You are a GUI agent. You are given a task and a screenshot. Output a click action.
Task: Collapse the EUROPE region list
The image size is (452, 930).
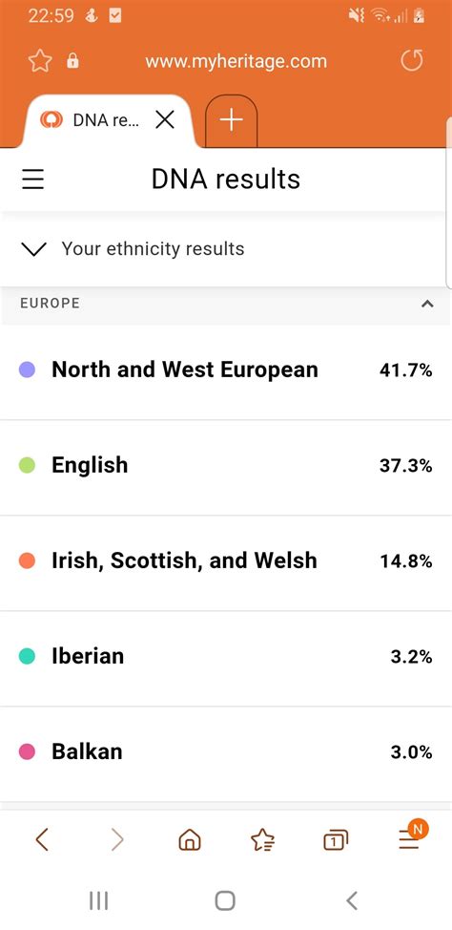427,304
